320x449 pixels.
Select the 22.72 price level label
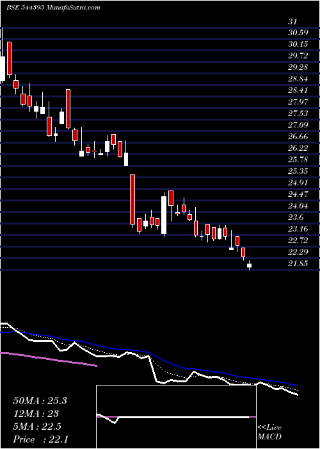(x=298, y=241)
